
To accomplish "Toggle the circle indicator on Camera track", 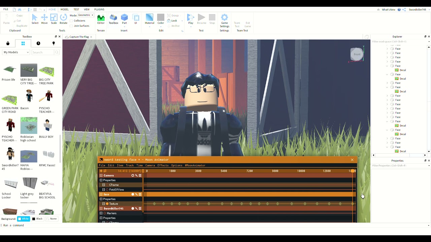I will pyautogui.click(x=133, y=175).
